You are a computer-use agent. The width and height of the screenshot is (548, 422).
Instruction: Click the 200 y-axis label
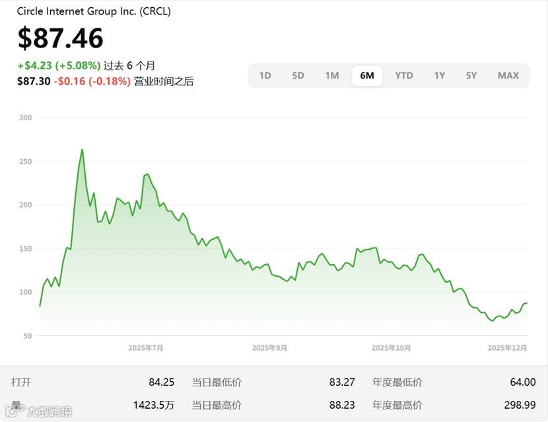[26, 205]
